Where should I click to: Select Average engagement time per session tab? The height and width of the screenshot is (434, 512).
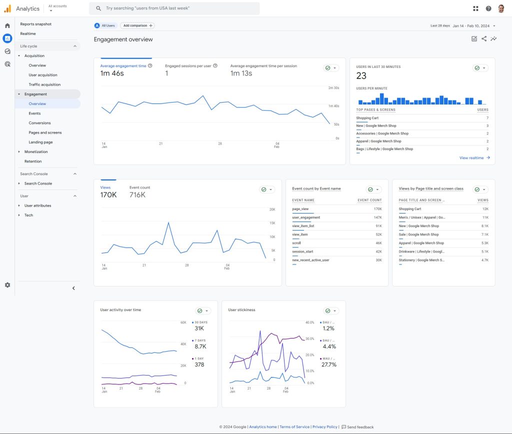pyautogui.click(x=263, y=69)
